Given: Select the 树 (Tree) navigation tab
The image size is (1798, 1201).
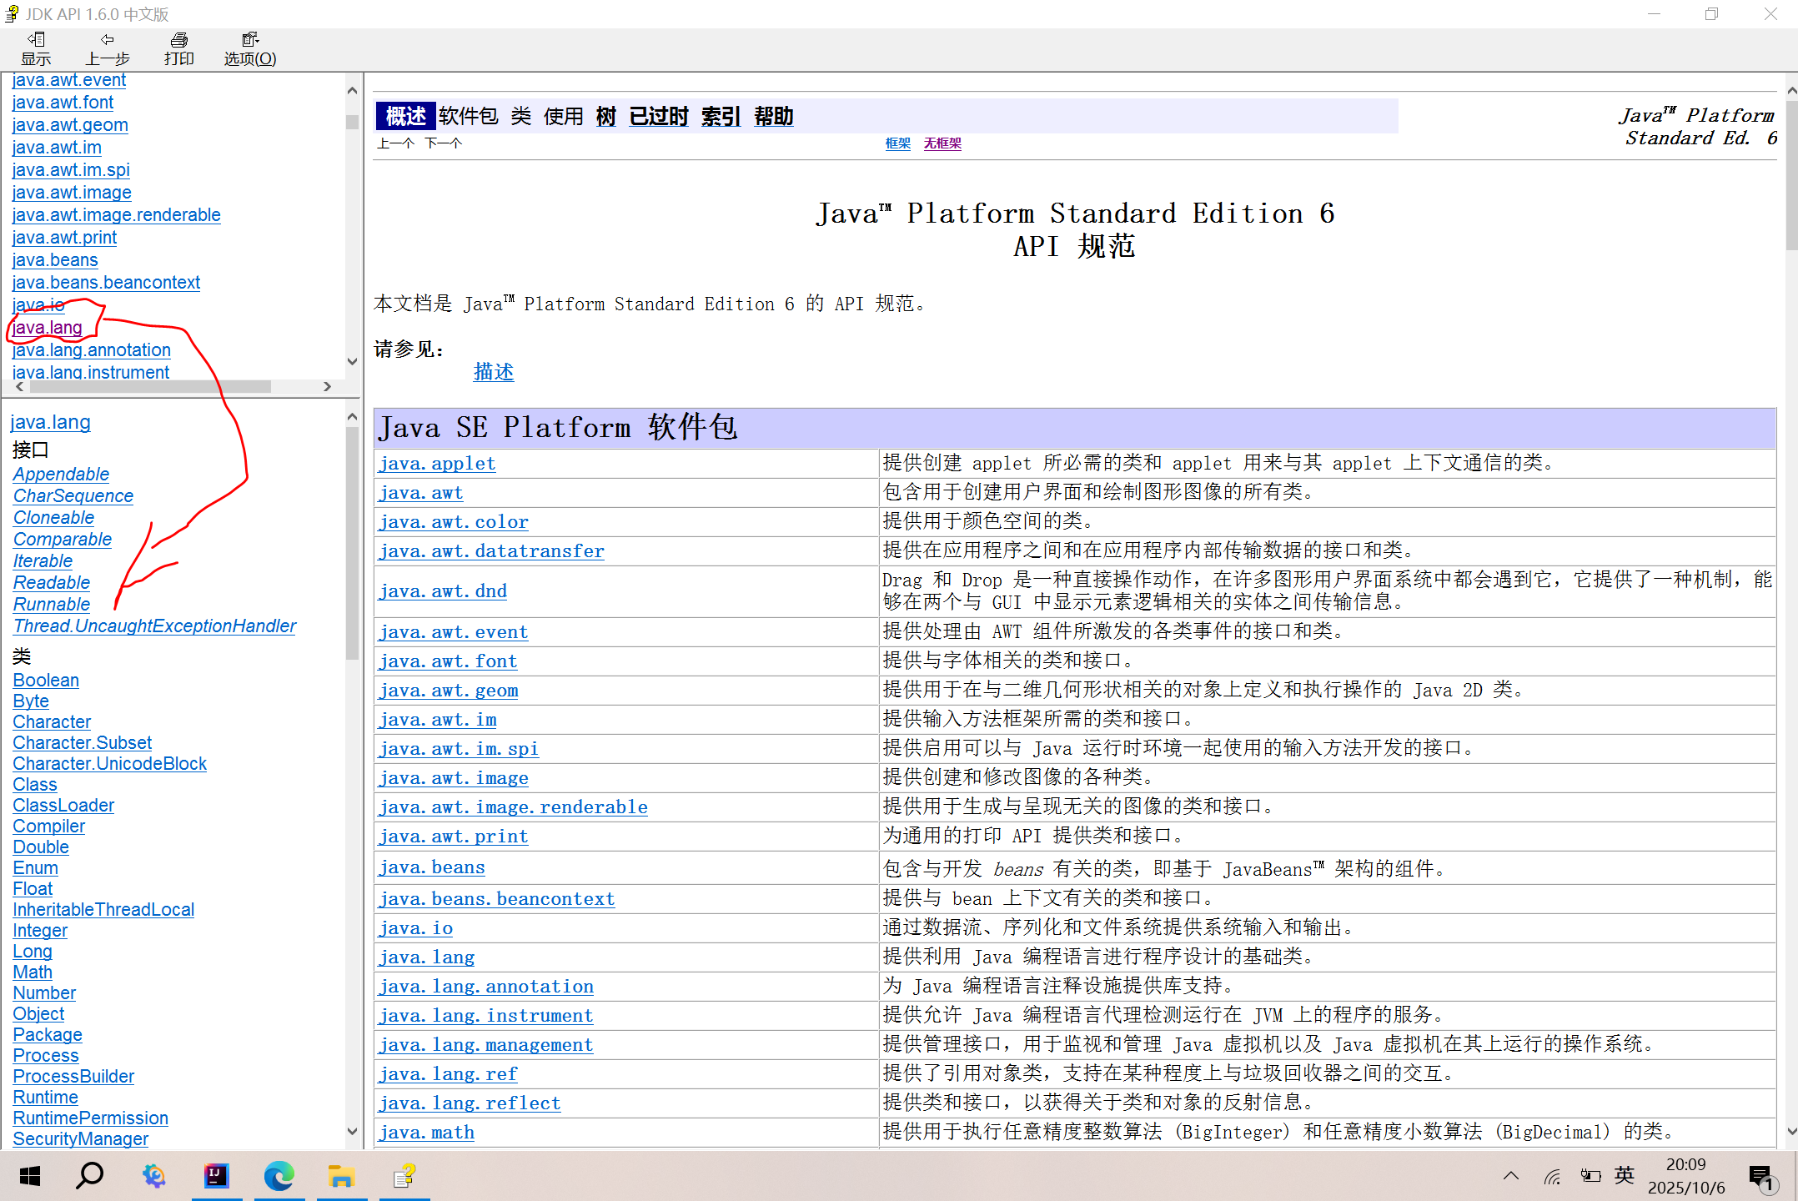Looking at the screenshot, I should pos(605,117).
